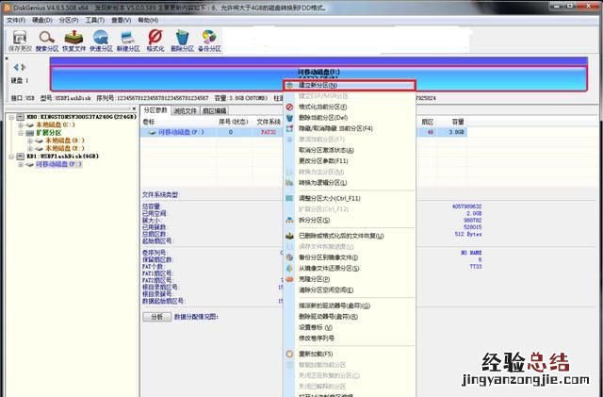The image size is (603, 397).
Task: Go to previous disk with left arrow
Action: click(x=15, y=68)
